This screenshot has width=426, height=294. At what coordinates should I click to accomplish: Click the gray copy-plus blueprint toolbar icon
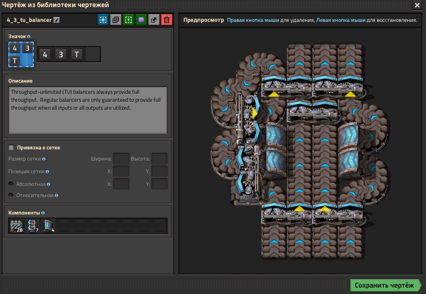click(x=116, y=20)
